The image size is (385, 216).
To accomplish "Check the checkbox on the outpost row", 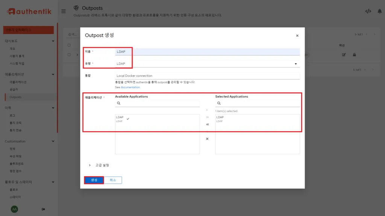I will click(69, 54).
